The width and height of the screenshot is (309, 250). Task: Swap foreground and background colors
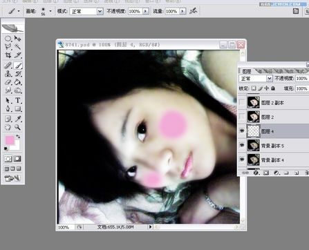click(x=18, y=137)
